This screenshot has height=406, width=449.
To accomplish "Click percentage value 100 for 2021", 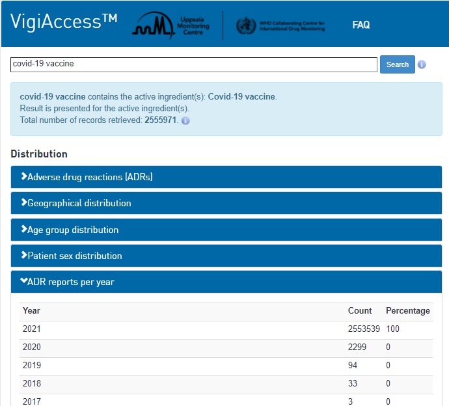I will (x=392, y=329).
